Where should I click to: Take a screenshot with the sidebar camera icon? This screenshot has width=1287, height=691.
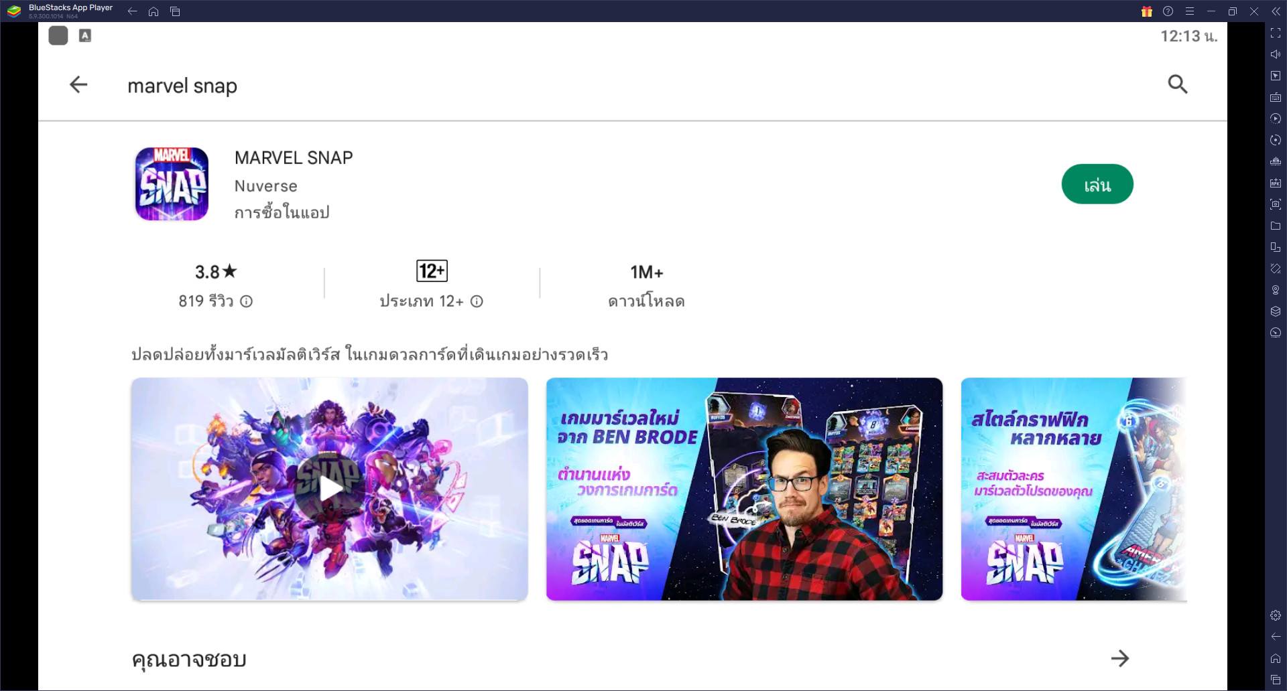click(1276, 204)
